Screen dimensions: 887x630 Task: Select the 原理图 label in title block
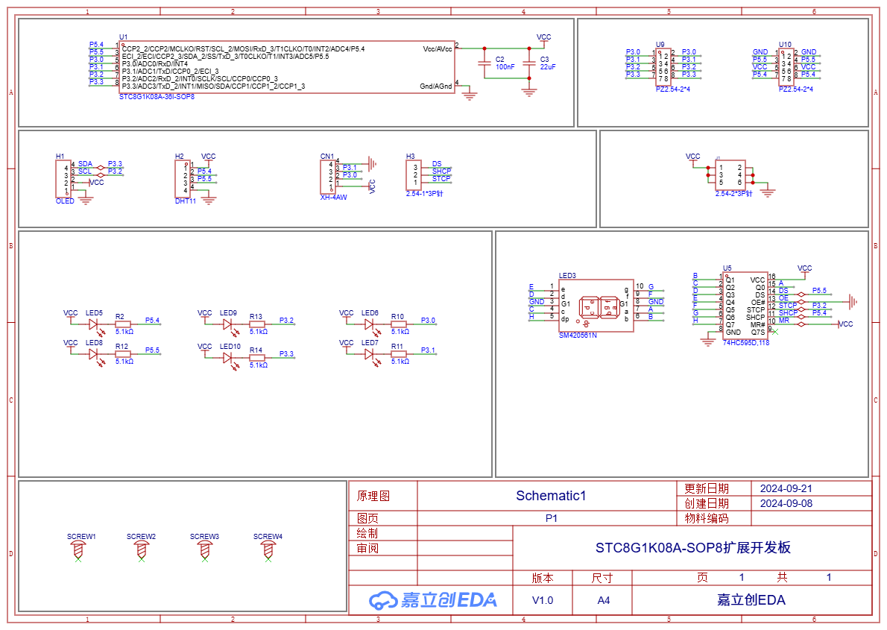pyautogui.click(x=373, y=497)
